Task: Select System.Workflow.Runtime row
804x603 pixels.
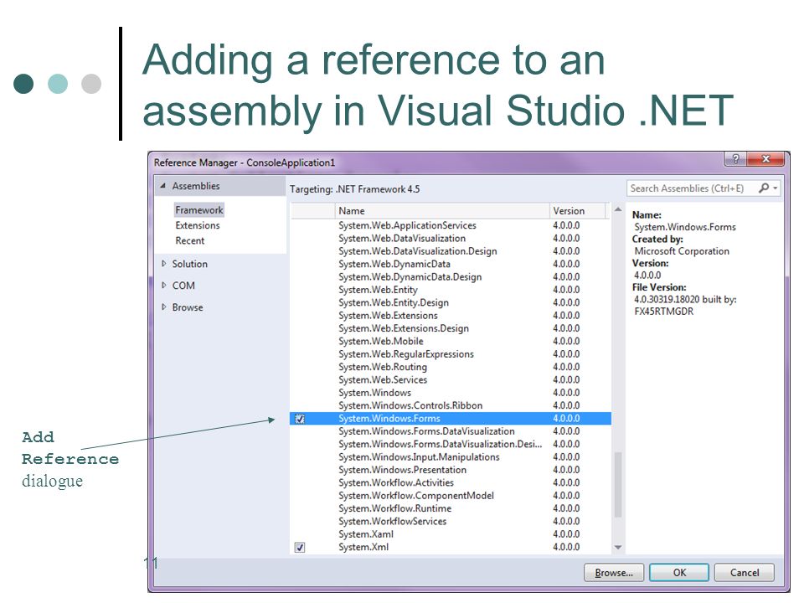Action: pos(451,508)
